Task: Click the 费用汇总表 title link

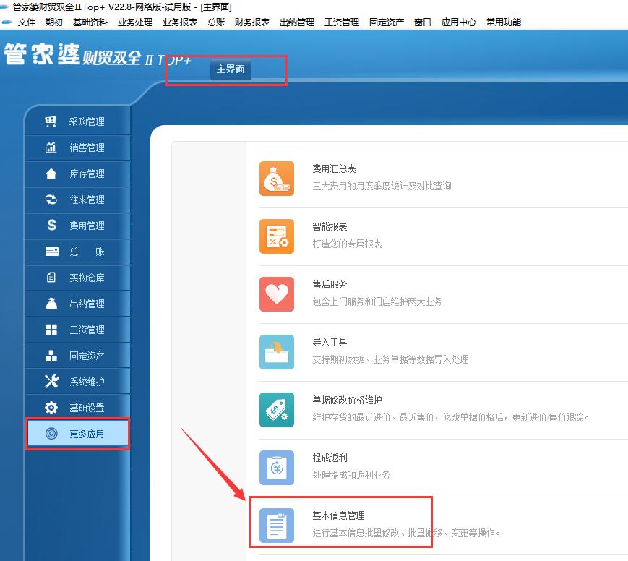Action: 335,168
